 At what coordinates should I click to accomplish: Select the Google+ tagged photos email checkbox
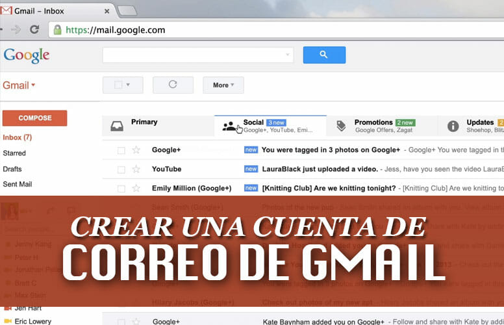(x=121, y=150)
